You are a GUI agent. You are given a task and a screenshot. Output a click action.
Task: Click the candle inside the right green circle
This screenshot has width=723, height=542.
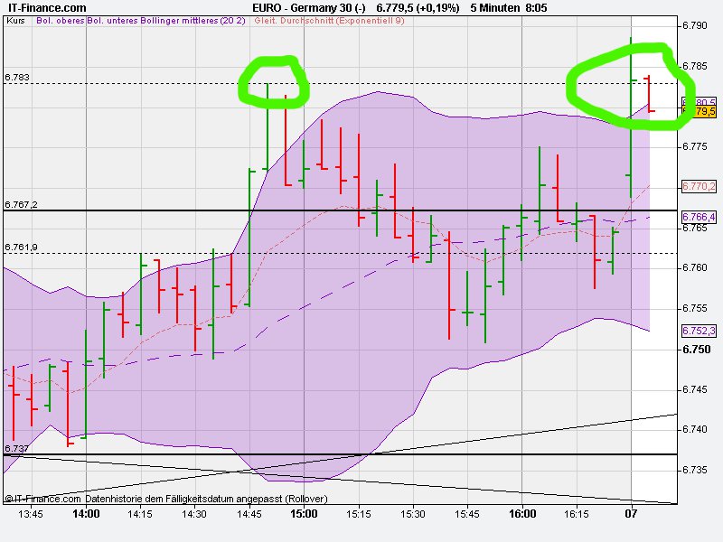point(649,95)
